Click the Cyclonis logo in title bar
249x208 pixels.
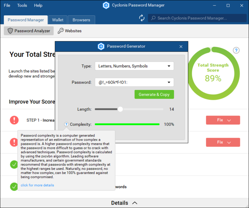(x=106, y=5)
